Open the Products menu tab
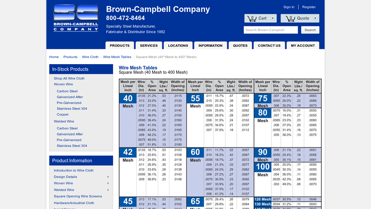Screen dimensions: 371x209 (120, 46)
